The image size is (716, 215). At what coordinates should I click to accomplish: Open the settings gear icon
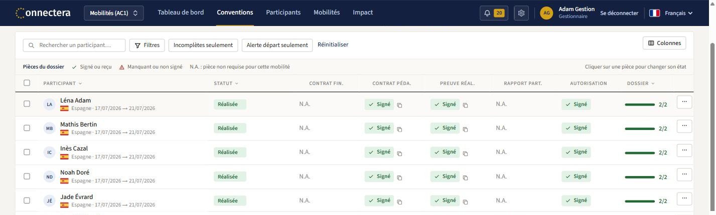[521, 13]
